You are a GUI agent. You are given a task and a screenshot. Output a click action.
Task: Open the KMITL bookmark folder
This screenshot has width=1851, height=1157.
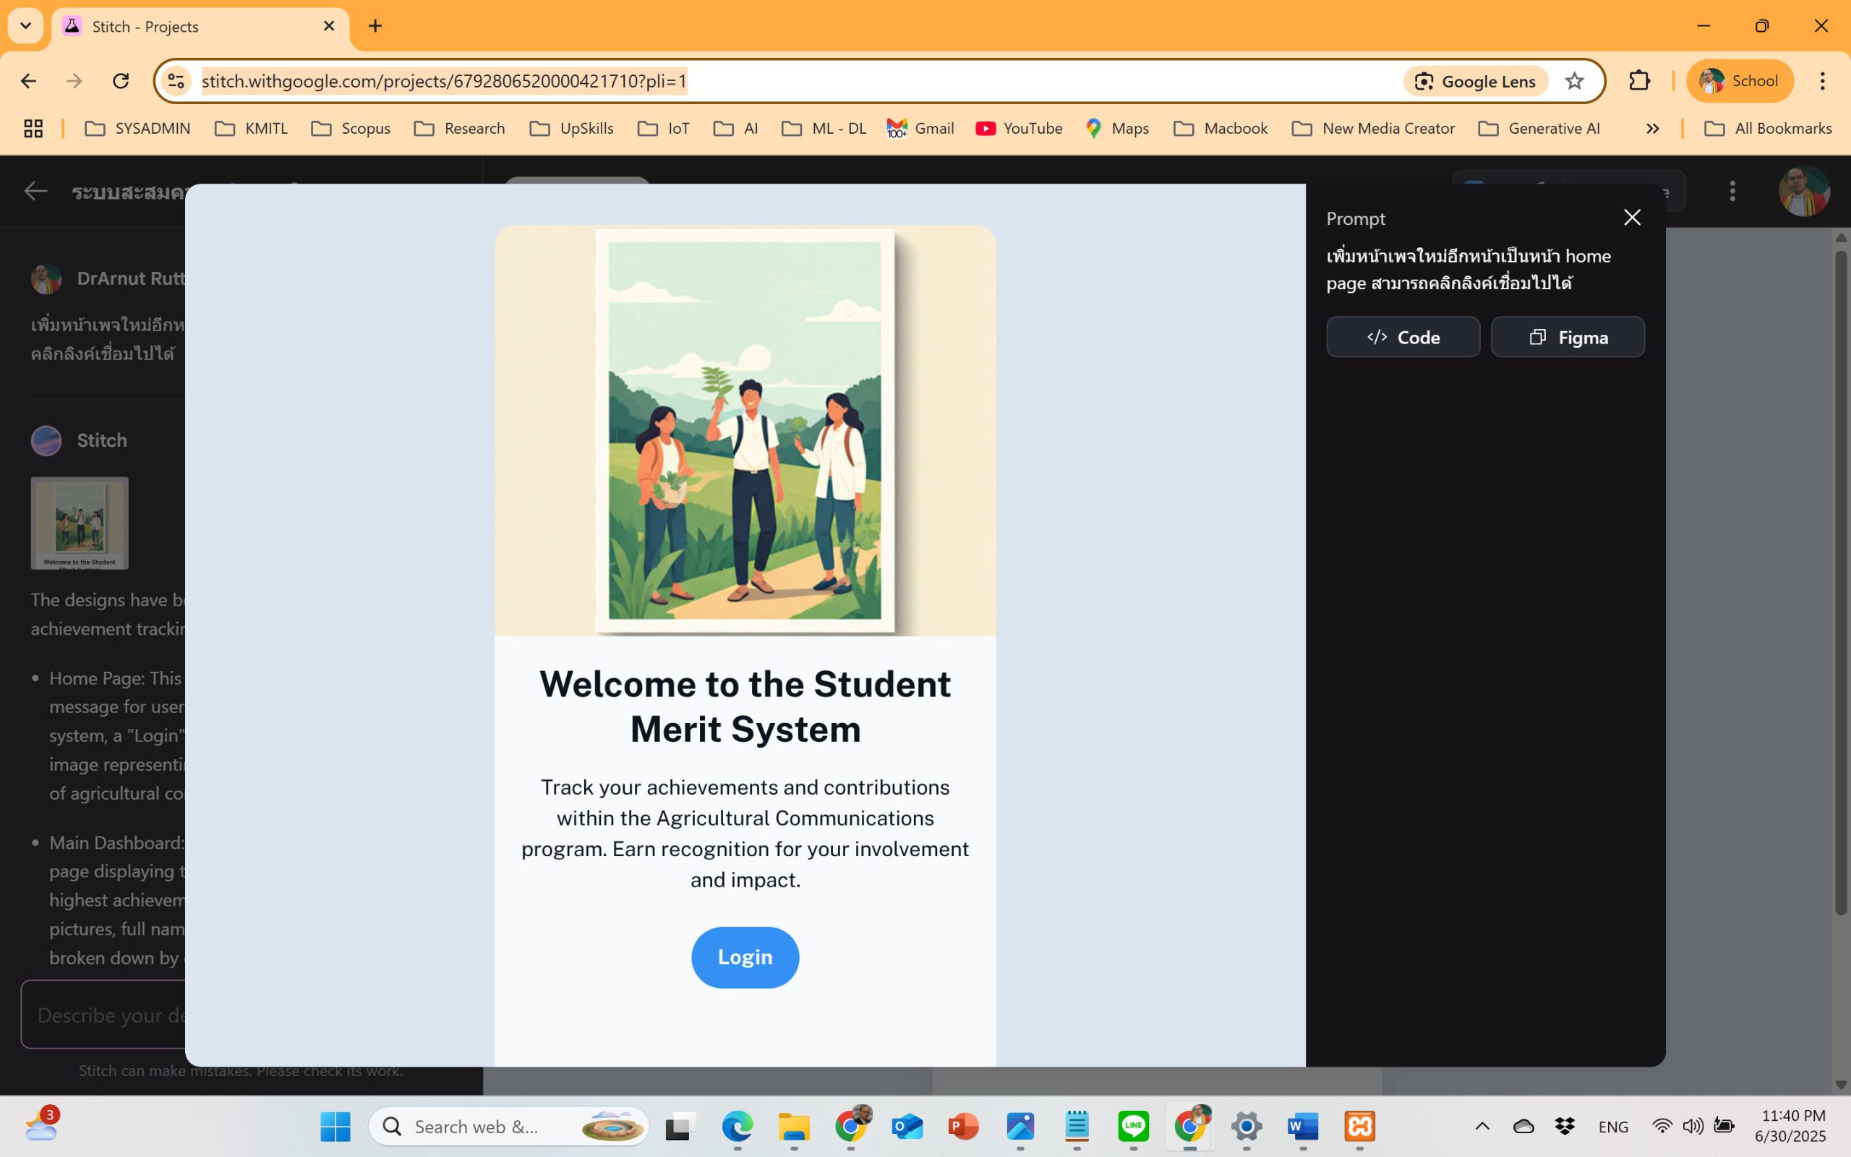(x=251, y=129)
